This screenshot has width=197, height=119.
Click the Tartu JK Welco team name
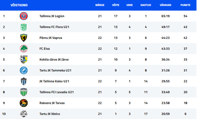point(50,114)
